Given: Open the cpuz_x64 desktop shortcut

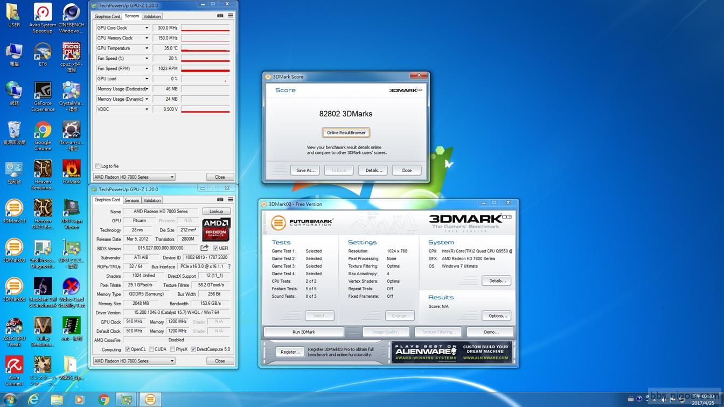Looking at the screenshot, I should pos(71,58).
